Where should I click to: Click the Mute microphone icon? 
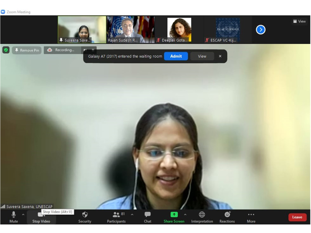point(13,215)
